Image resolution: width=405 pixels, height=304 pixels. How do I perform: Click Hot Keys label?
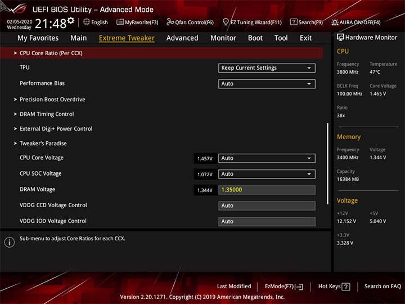pos(329,287)
